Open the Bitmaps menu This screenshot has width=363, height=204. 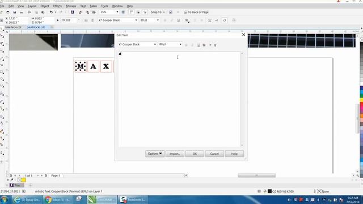pos(71,6)
